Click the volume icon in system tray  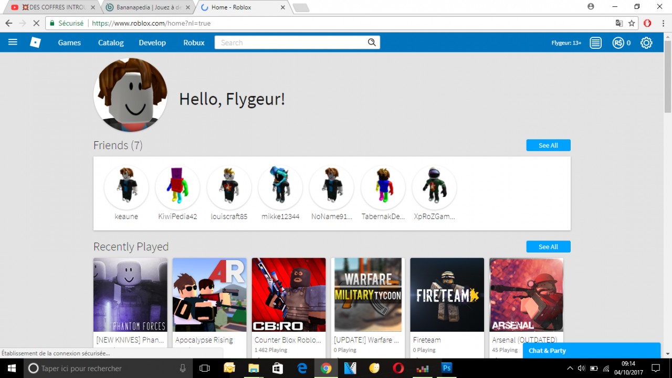coord(582,368)
